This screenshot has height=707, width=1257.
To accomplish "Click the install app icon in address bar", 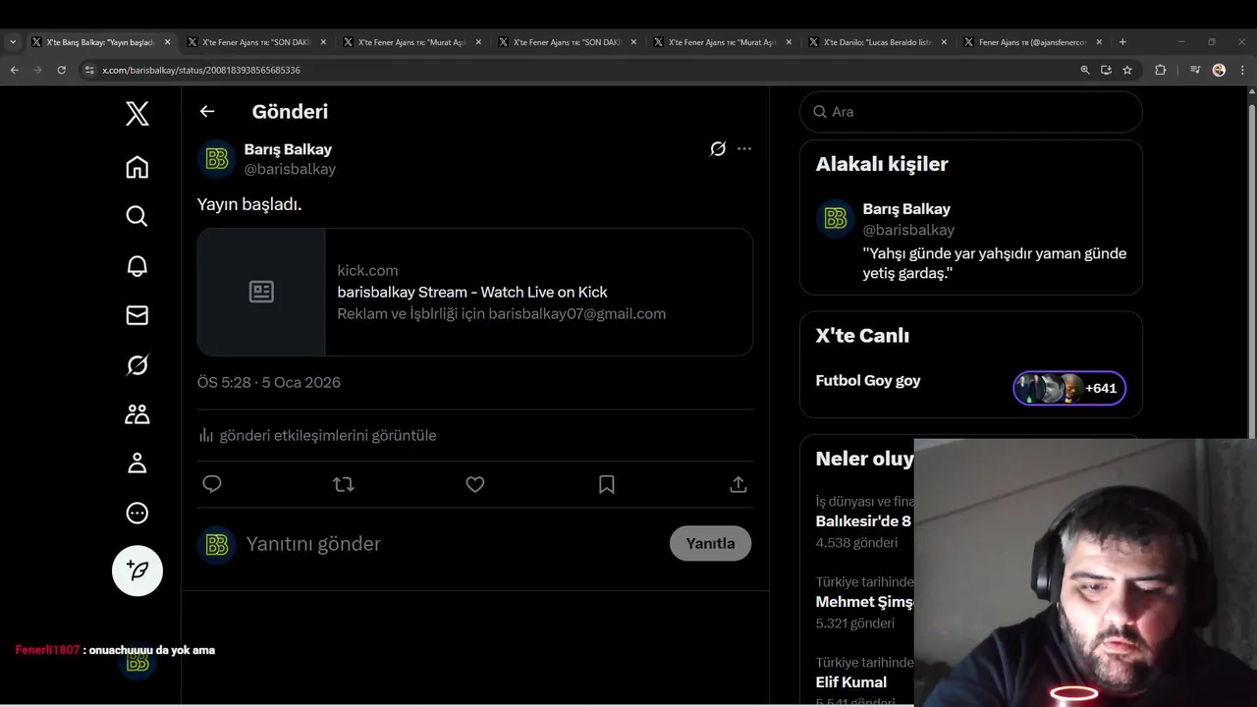I will 1106,70.
